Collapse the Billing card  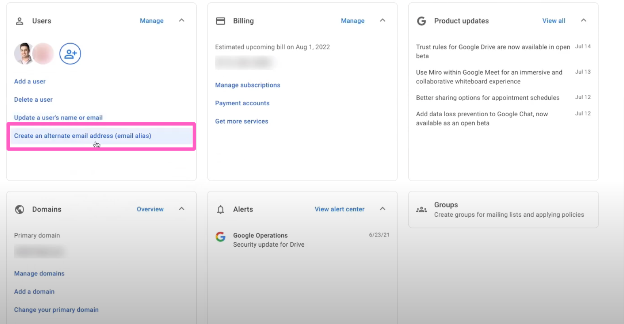(382, 21)
